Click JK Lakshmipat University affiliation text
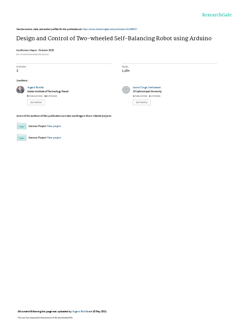 (x=147, y=91)
